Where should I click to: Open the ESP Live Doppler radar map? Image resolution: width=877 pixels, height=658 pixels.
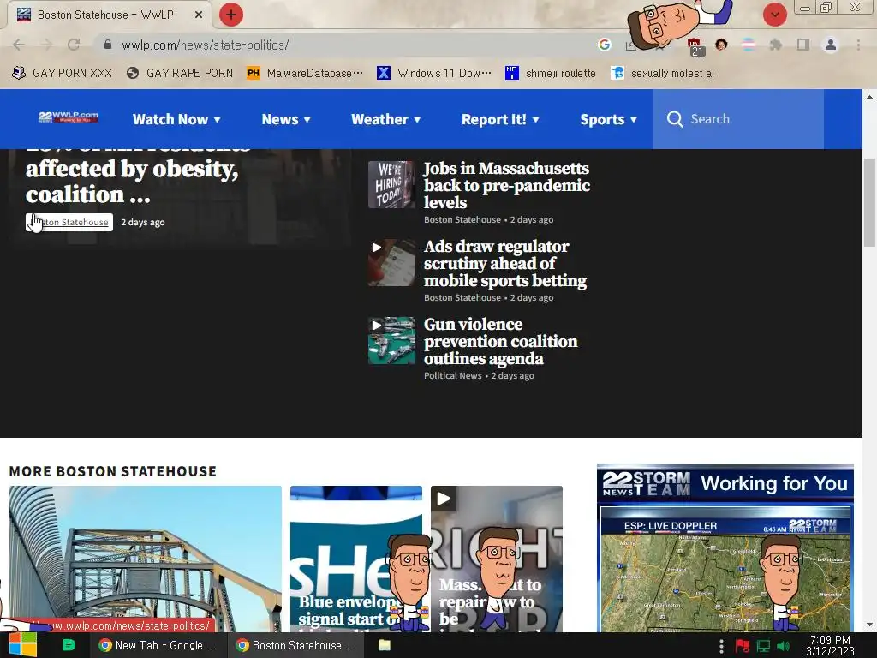[x=725, y=570]
